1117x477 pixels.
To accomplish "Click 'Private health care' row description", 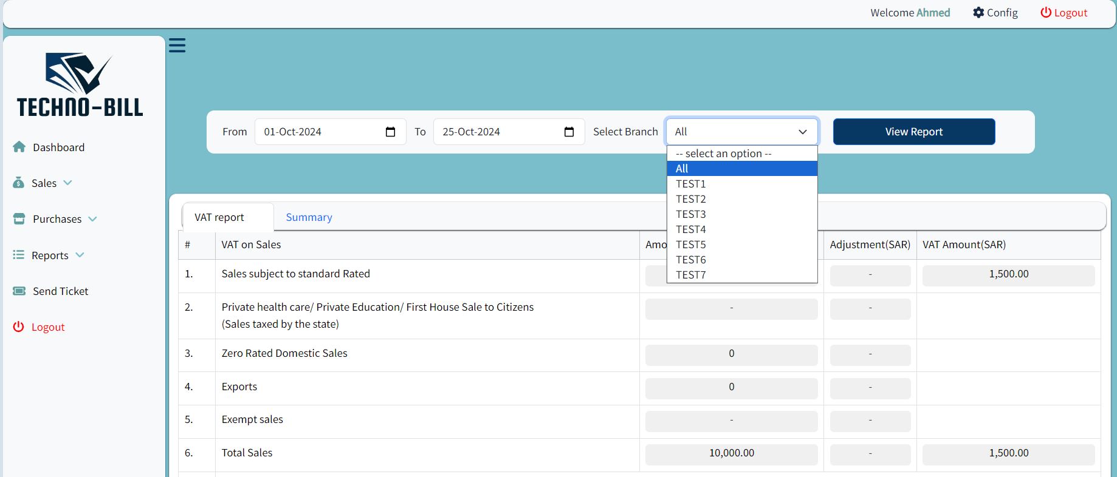I will 377,316.
